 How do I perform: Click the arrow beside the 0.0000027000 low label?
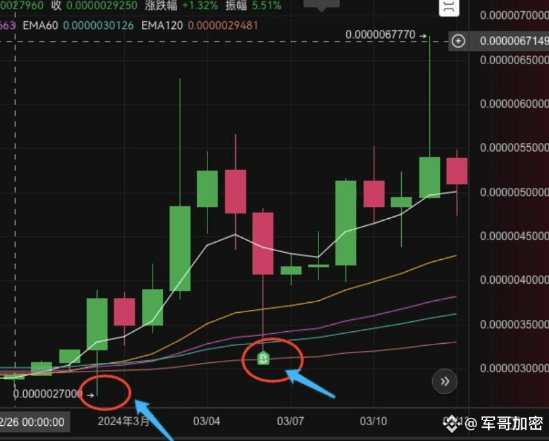pos(90,395)
